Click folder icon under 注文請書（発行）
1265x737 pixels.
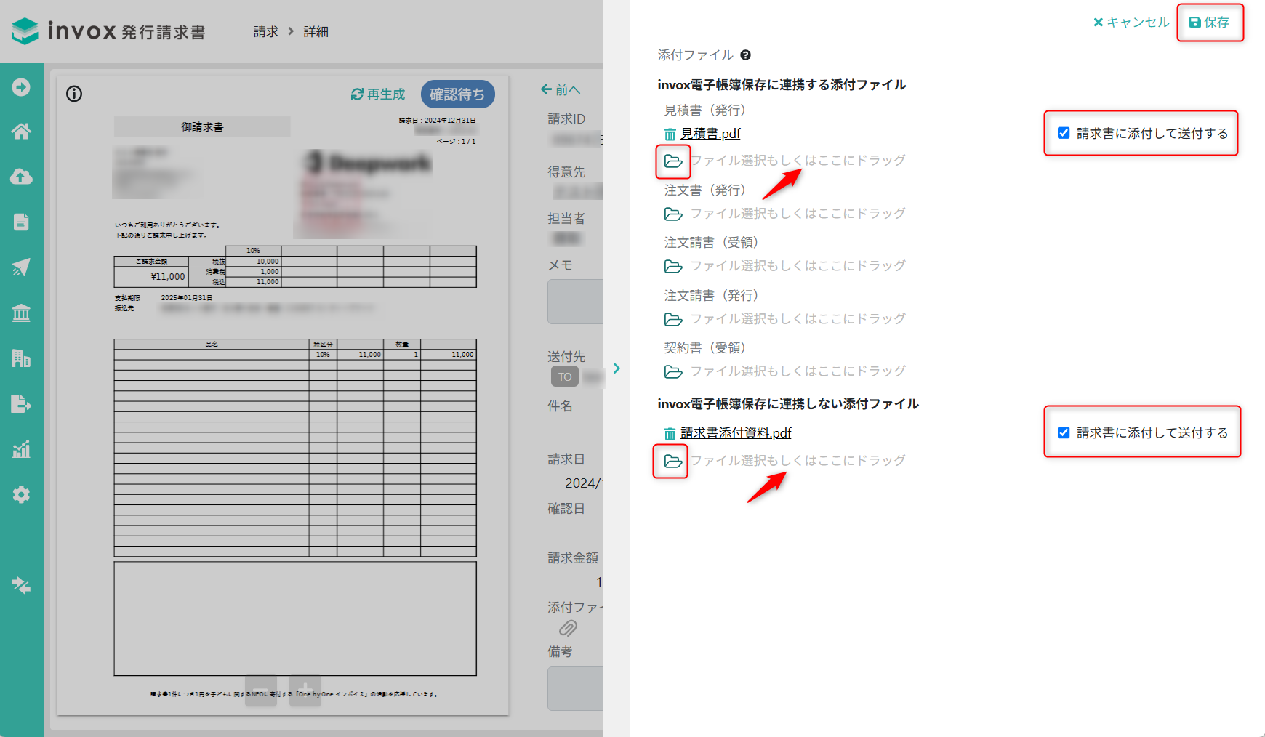[673, 319]
